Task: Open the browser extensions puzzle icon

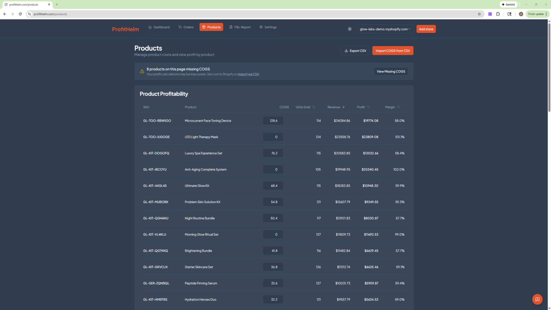Action: click(498, 14)
